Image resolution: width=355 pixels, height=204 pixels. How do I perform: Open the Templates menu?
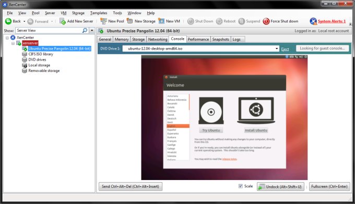(99, 13)
